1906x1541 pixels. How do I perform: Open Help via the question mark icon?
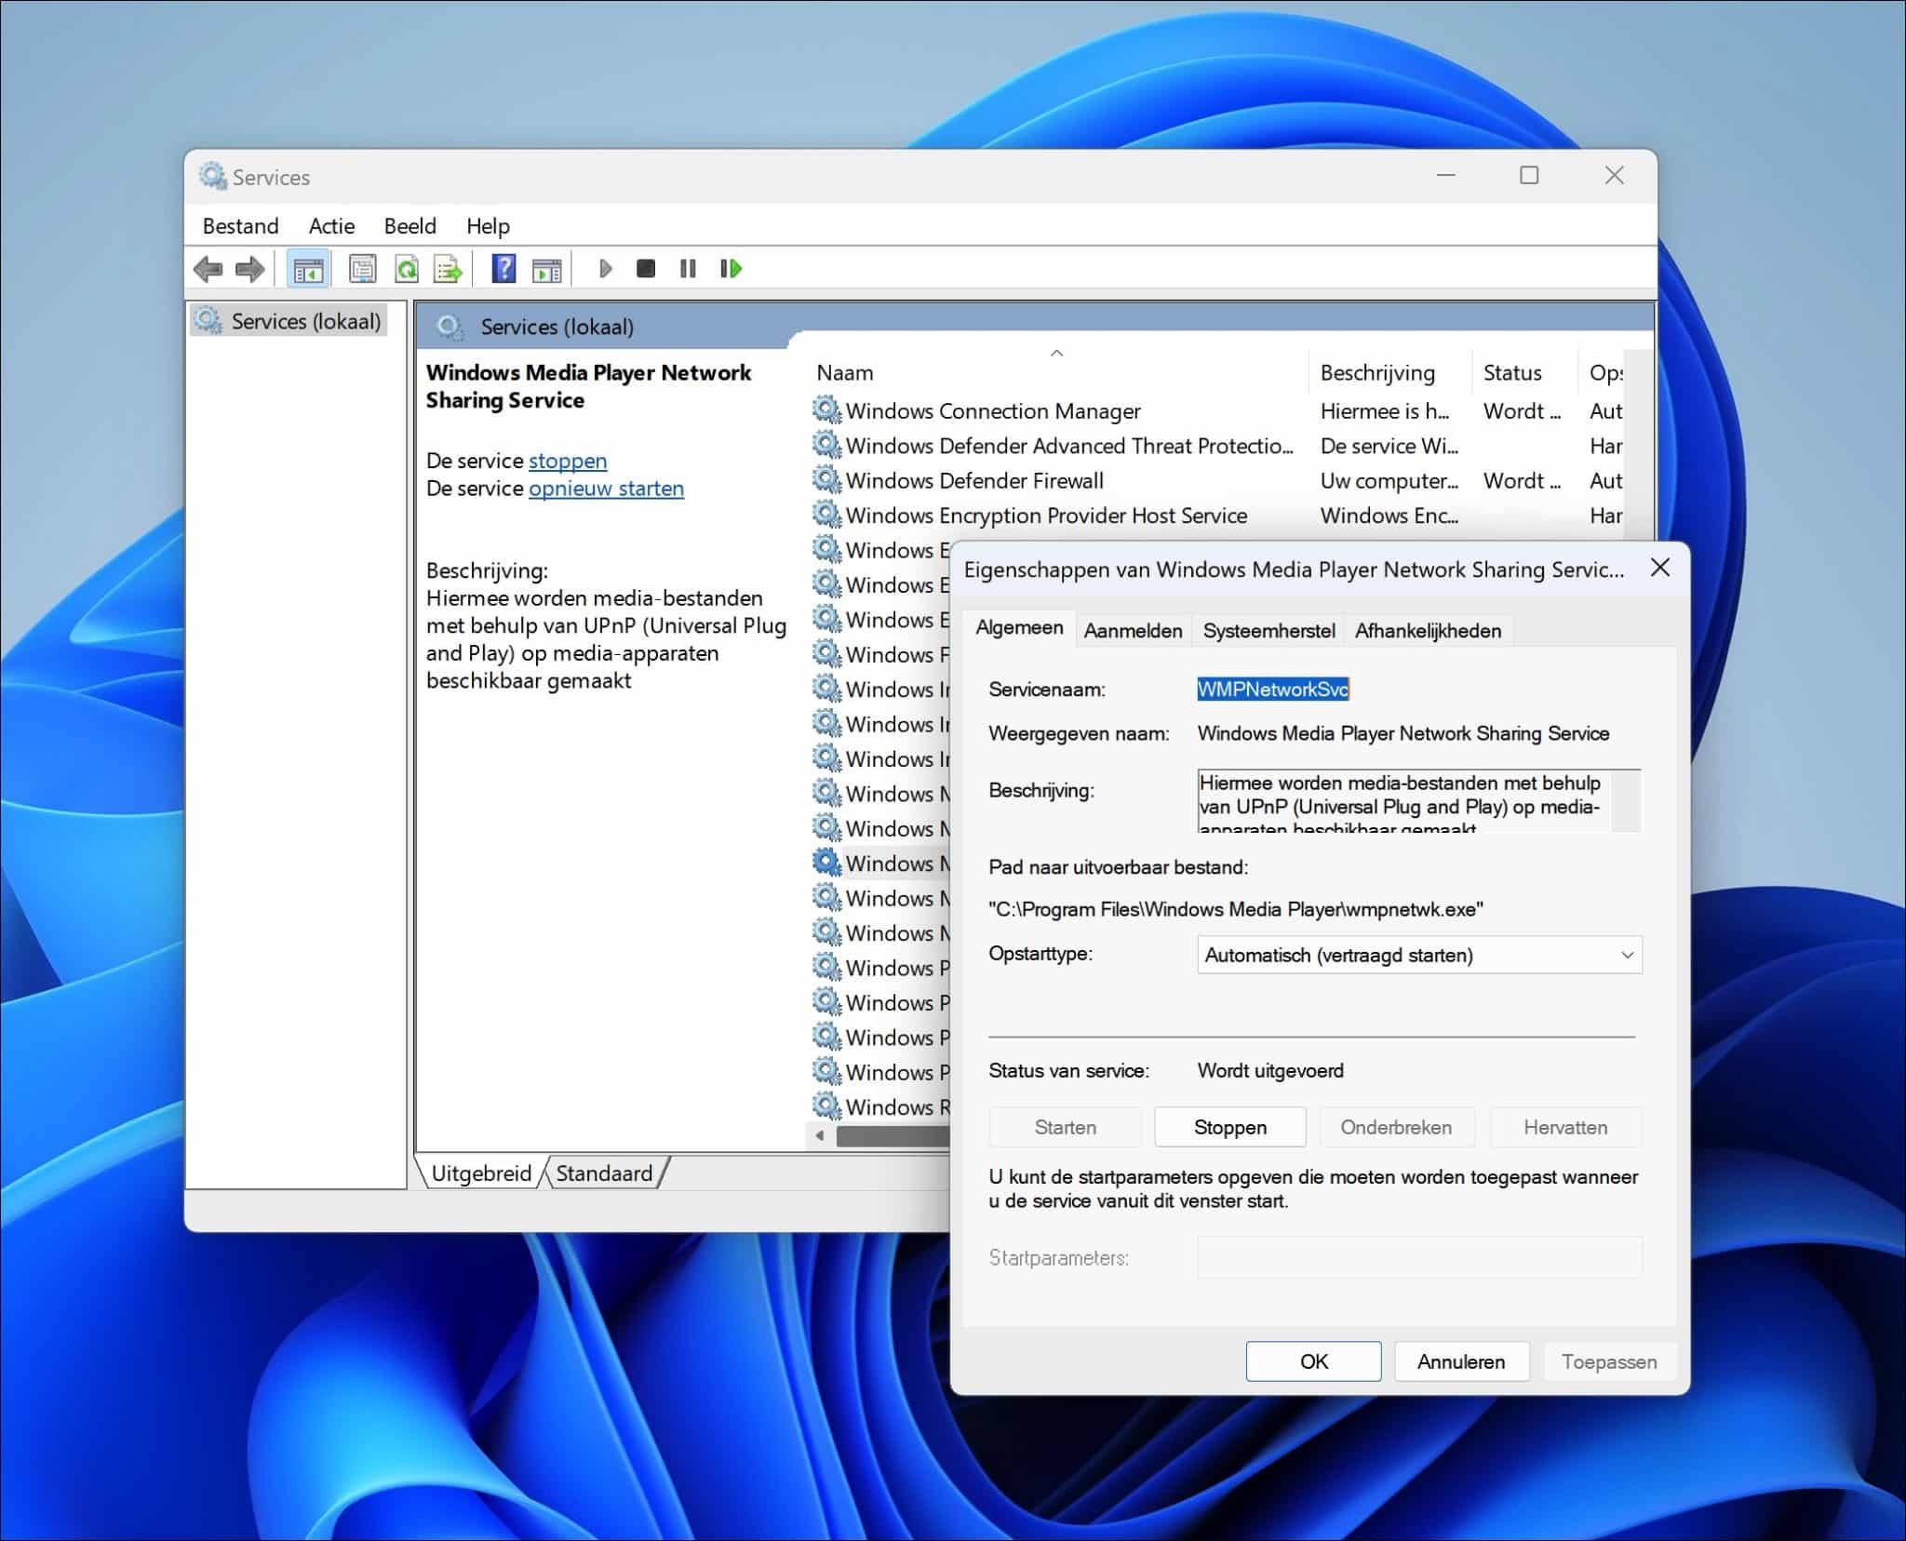tap(503, 270)
